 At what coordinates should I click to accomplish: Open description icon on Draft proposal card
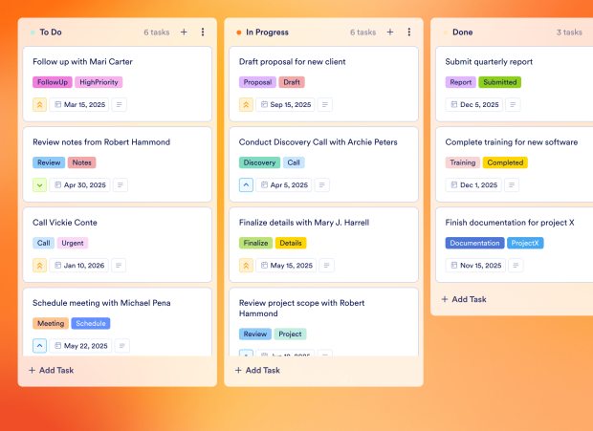coord(326,104)
